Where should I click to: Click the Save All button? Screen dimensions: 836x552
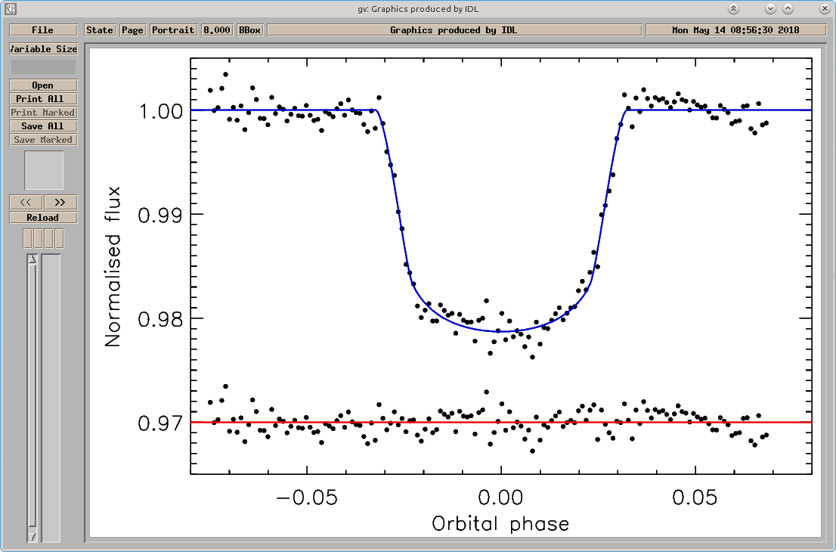(x=43, y=126)
